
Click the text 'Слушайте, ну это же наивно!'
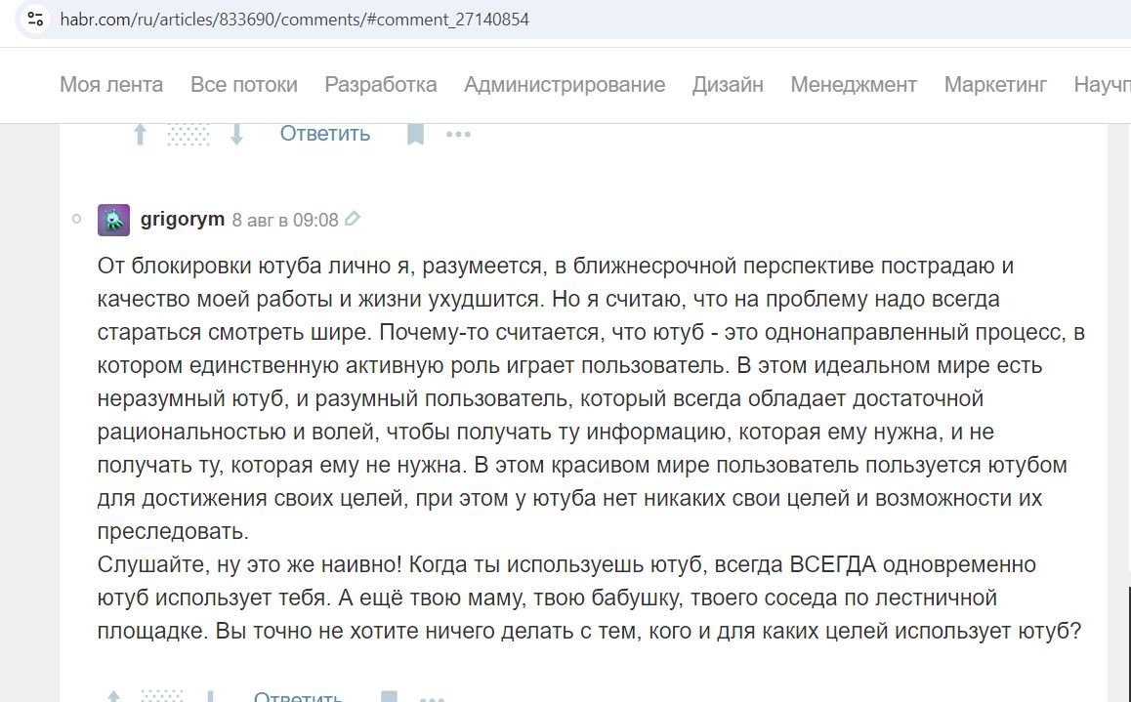[250, 564]
